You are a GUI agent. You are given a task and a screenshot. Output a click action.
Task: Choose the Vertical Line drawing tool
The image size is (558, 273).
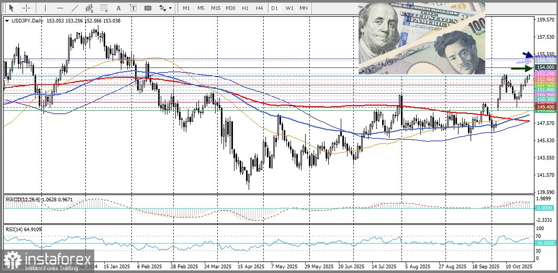pos(45,8)
